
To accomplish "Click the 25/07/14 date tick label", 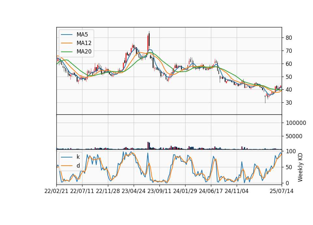I will [282, 191].
